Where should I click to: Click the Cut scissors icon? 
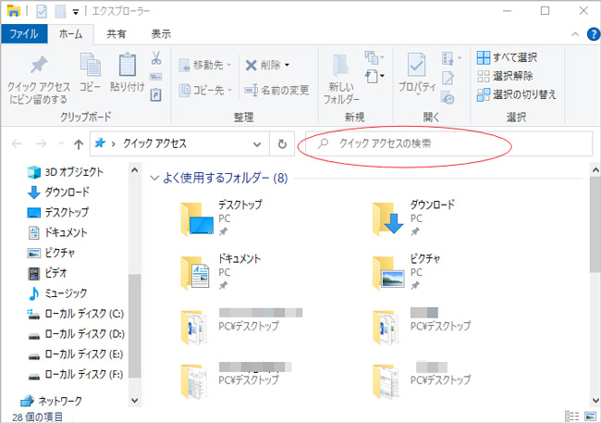156,58
